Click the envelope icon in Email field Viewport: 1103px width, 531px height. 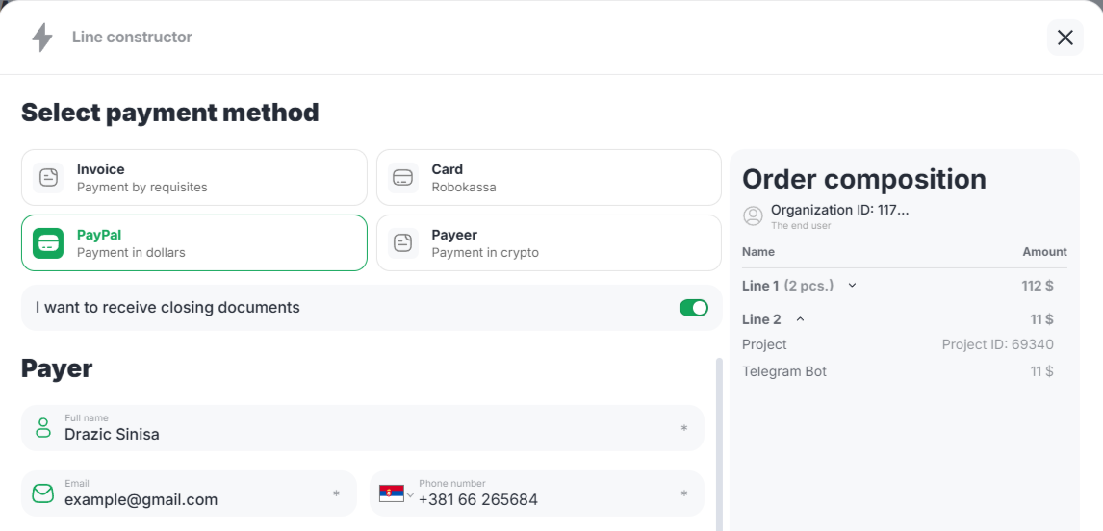43,493
